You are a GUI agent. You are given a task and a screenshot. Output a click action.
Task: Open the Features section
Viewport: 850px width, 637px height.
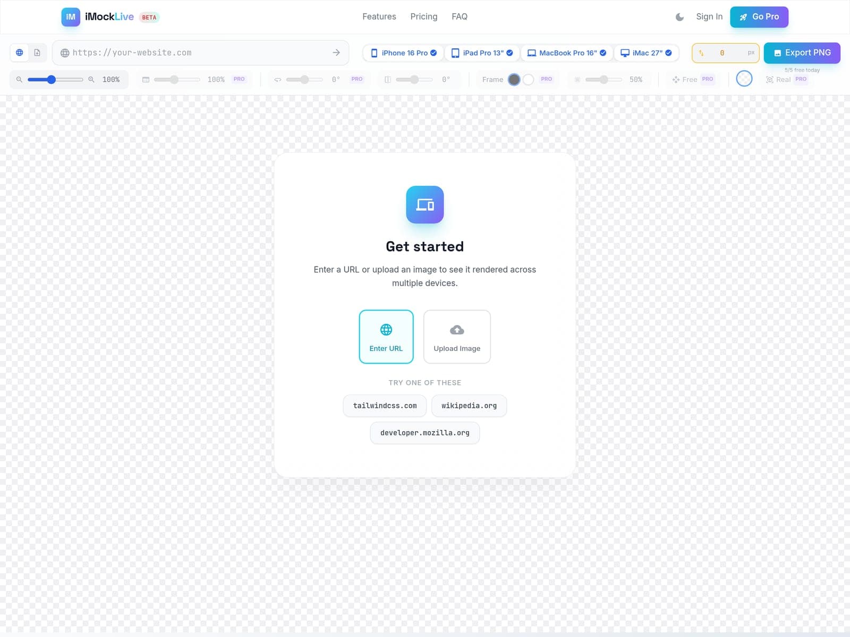coord(379,16)
